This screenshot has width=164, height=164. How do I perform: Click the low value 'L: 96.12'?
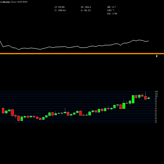coord(86,10)
